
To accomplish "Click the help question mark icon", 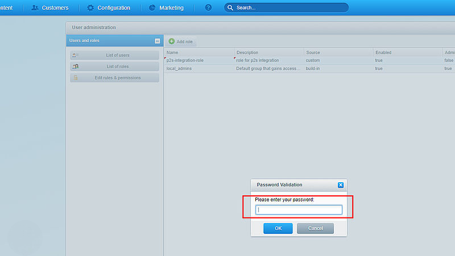I will click(x=208, y=8).
